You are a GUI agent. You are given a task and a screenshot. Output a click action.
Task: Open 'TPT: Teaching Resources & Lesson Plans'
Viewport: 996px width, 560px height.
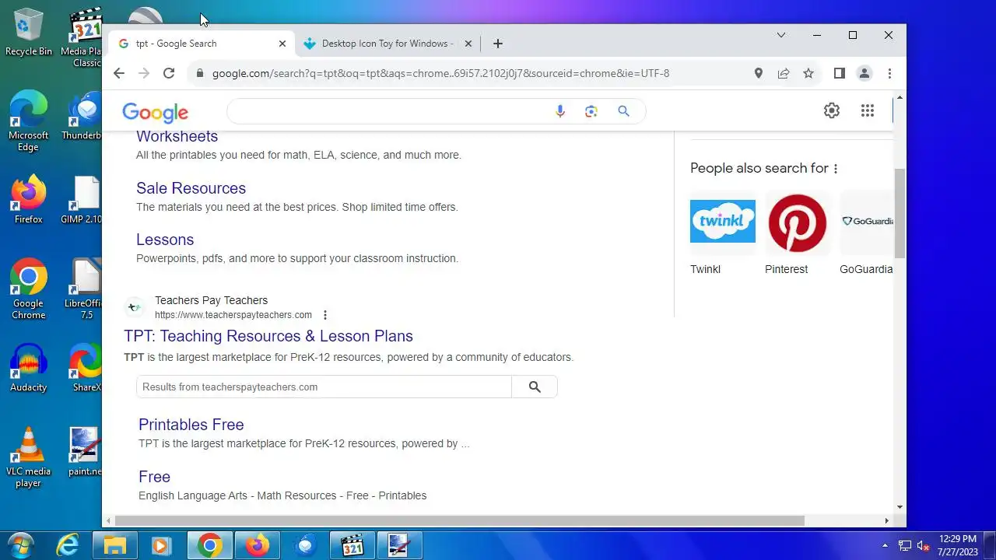[268, 336]
